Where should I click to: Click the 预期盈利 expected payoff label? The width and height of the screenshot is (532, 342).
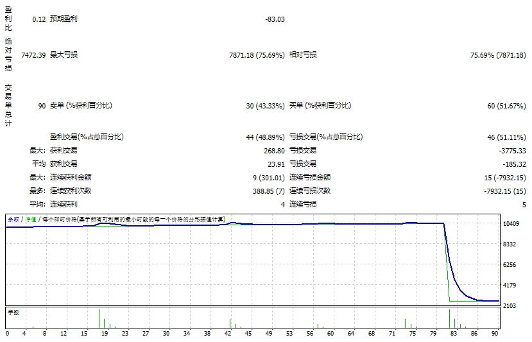point(64,19)
